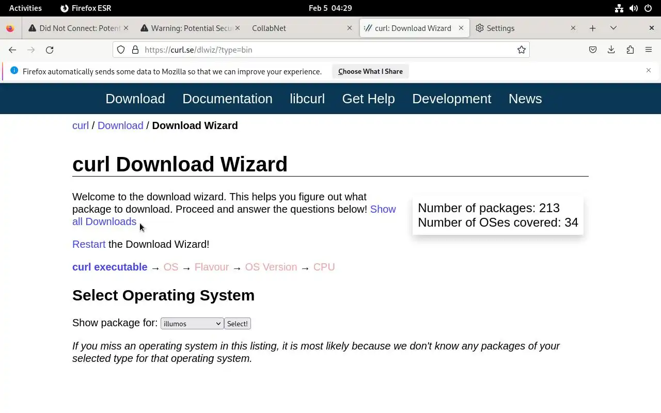Click the OS step in wizard breadcrumb
Image resolution: width=661 pixels, height=413 pixels.
[x=171, y=267]
